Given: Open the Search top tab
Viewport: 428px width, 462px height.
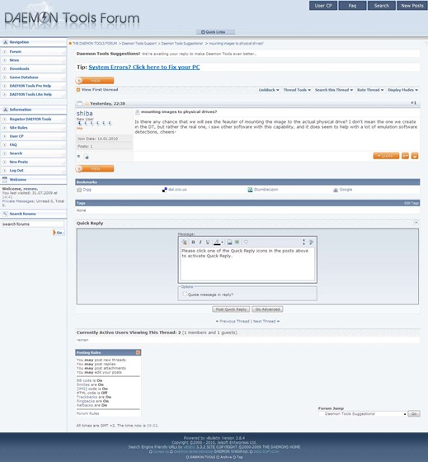Looking at the screenshot, I should point(382,6).
